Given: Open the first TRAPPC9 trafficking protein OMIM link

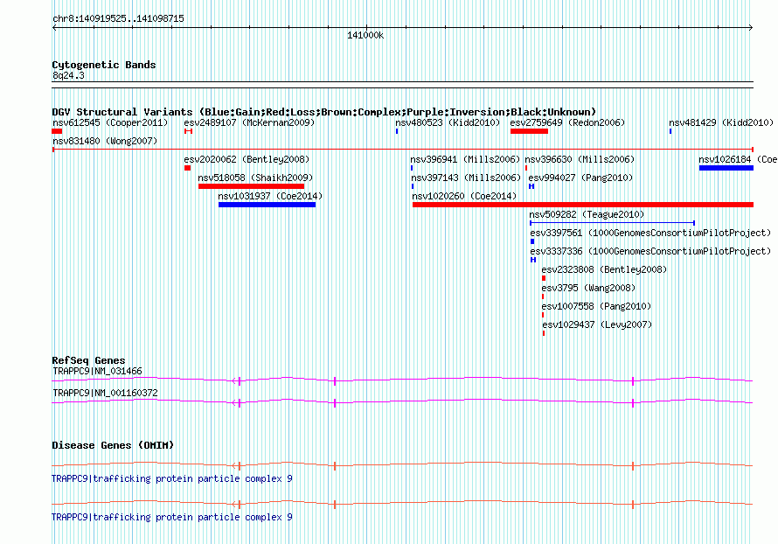Looking at the screenshot, I should (x=172, y=478).
